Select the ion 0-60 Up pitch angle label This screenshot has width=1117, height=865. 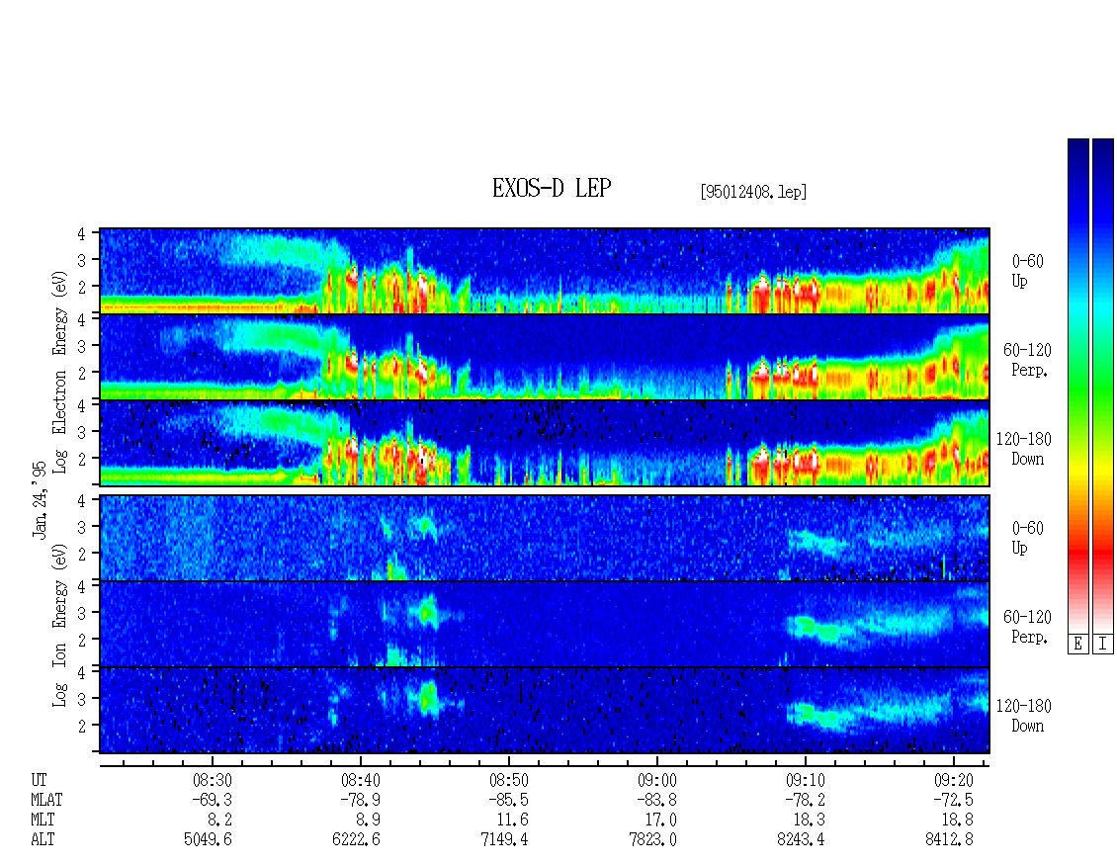pyautogui.click(x=1027, y=538)
